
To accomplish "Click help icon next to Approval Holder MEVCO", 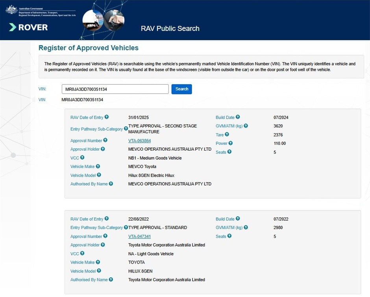I will (x=103, y=149).
